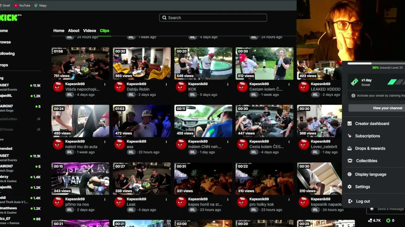Viewport: 405px width, 227px height.
Task: Click the green streak ticket icon
Action: (354, 82)
